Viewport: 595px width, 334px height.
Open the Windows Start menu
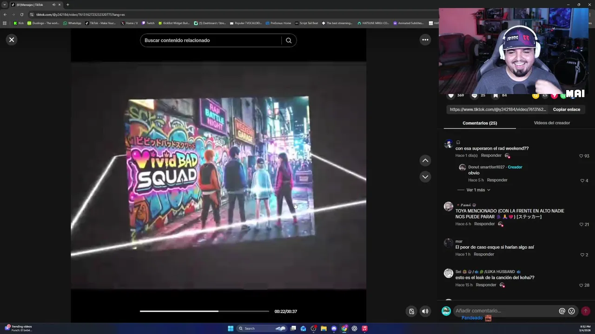[231, 328]
